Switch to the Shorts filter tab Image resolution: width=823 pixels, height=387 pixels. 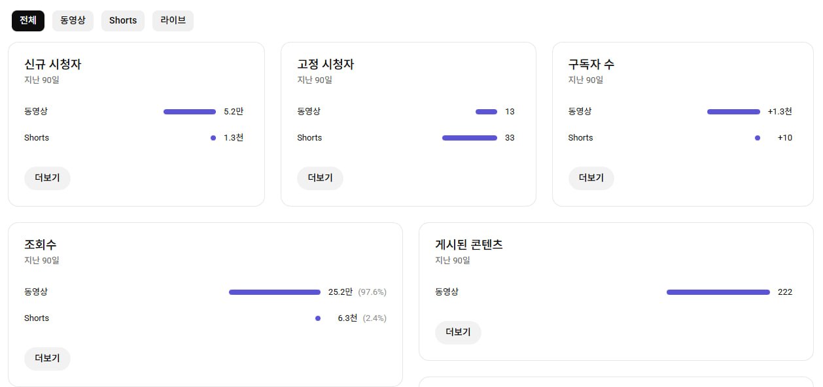[x=123, y=20]
